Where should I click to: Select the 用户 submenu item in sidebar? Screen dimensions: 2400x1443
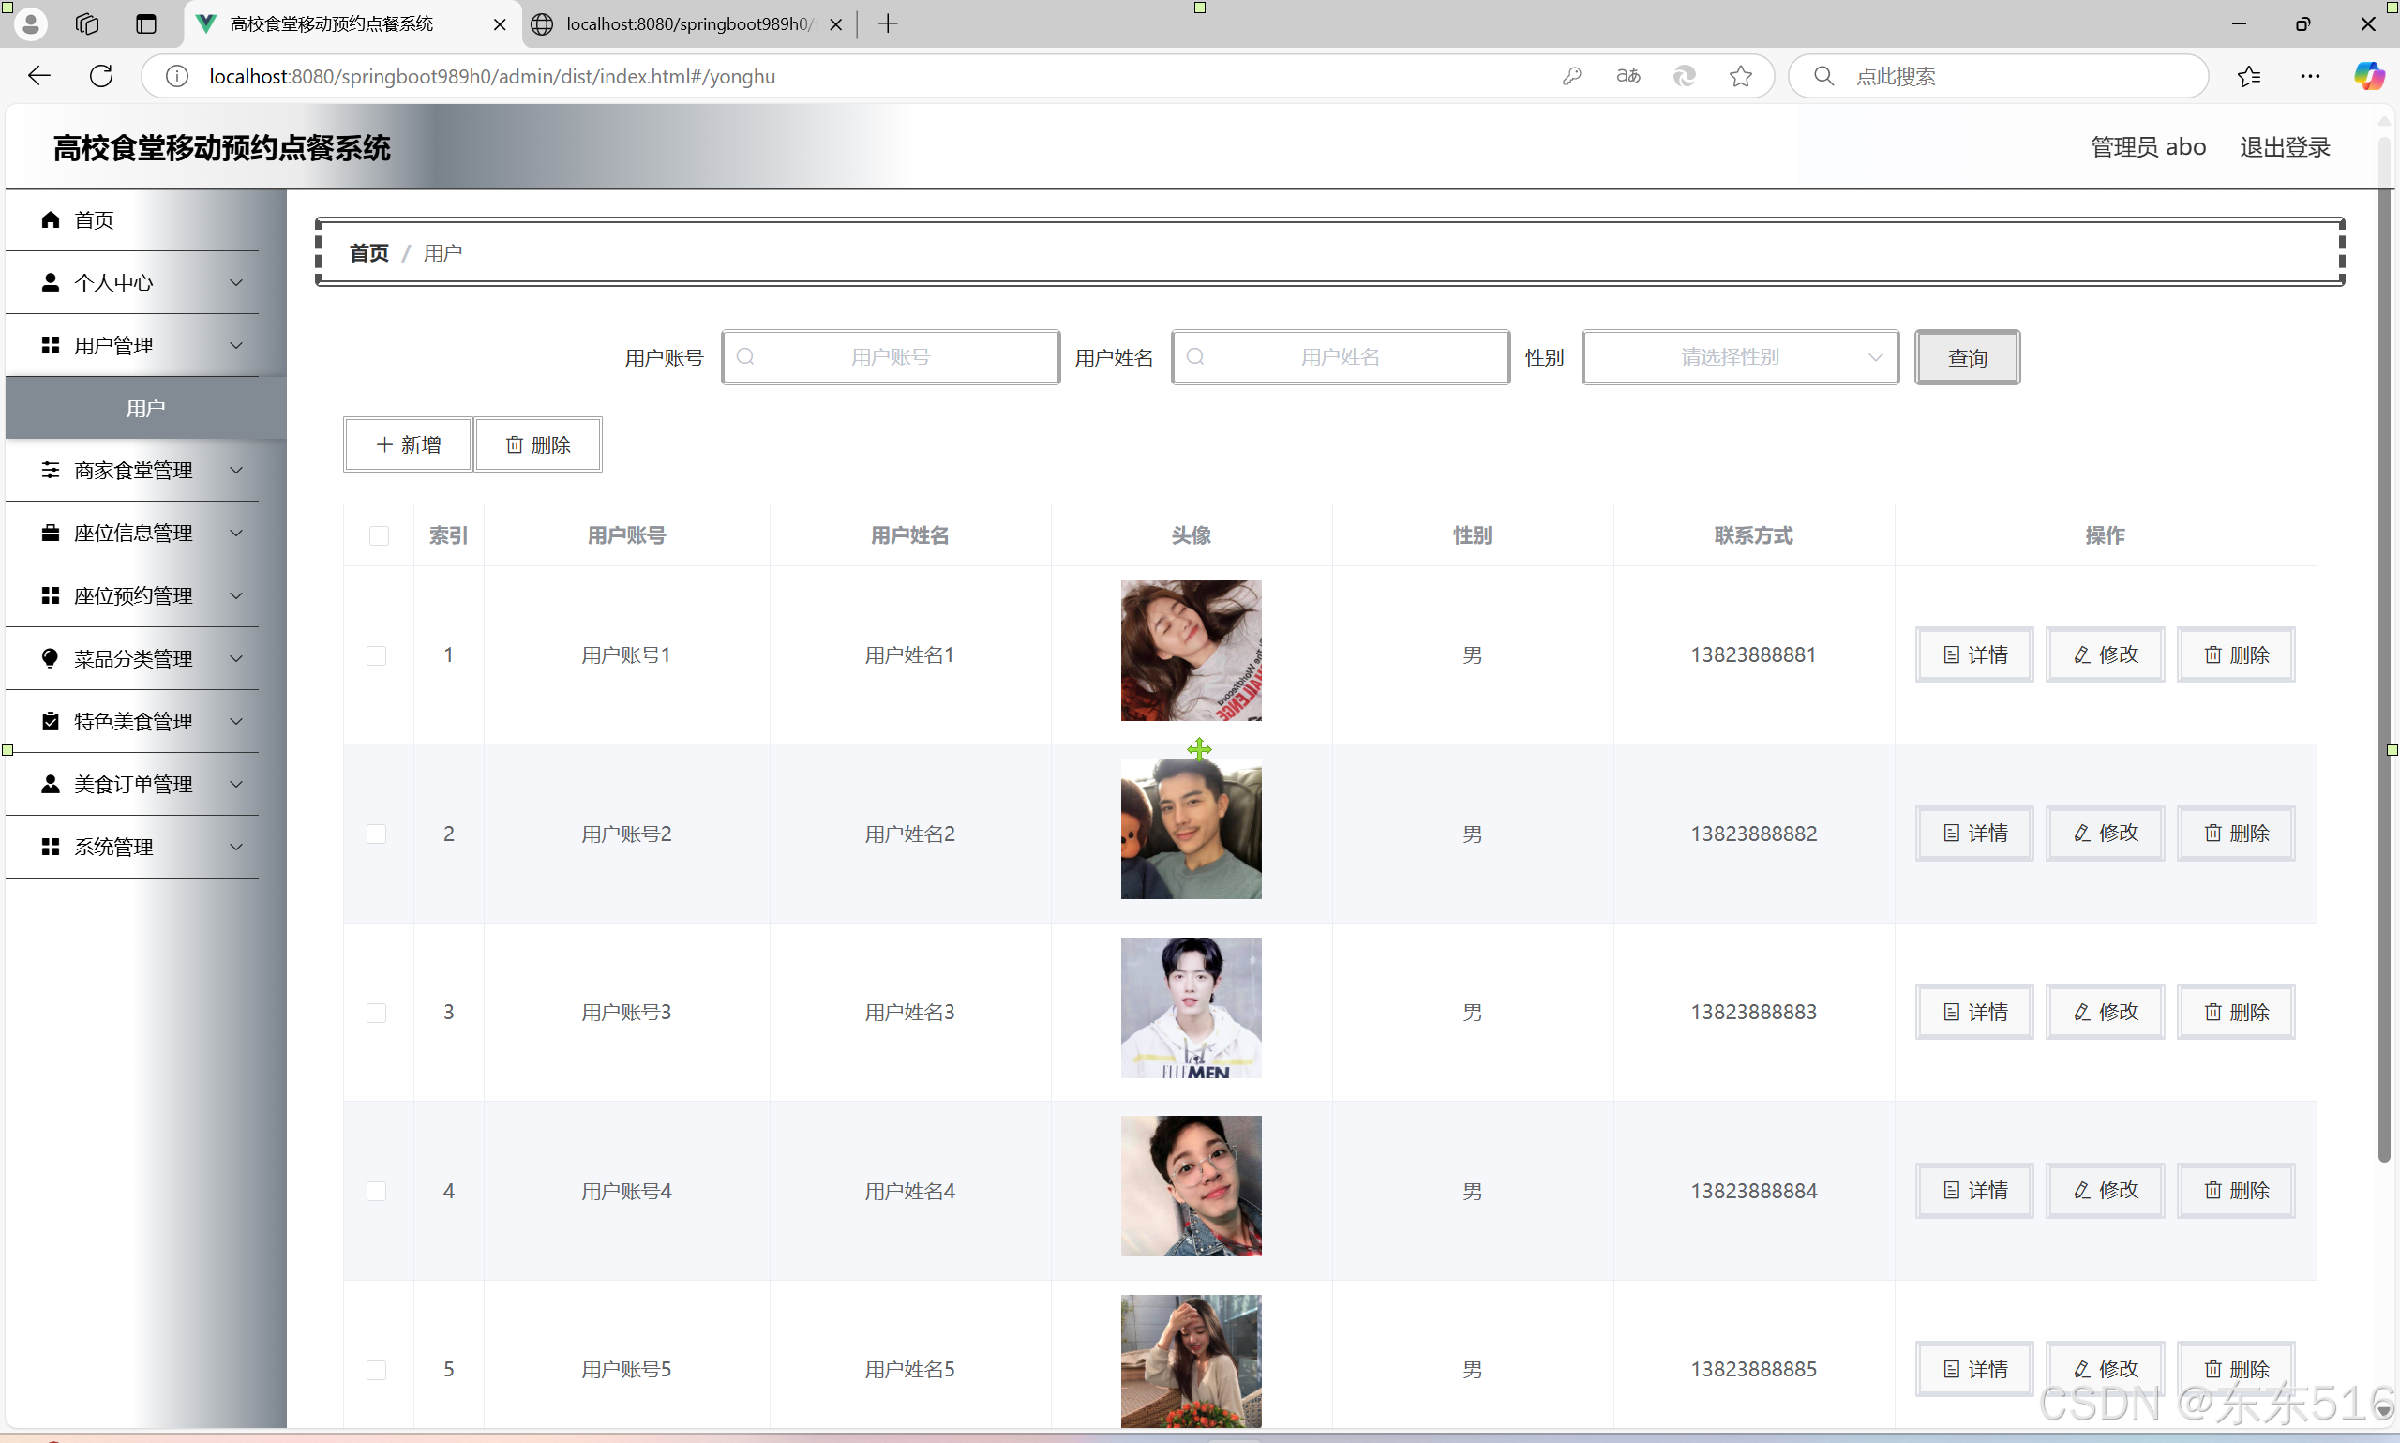point(146,409)
